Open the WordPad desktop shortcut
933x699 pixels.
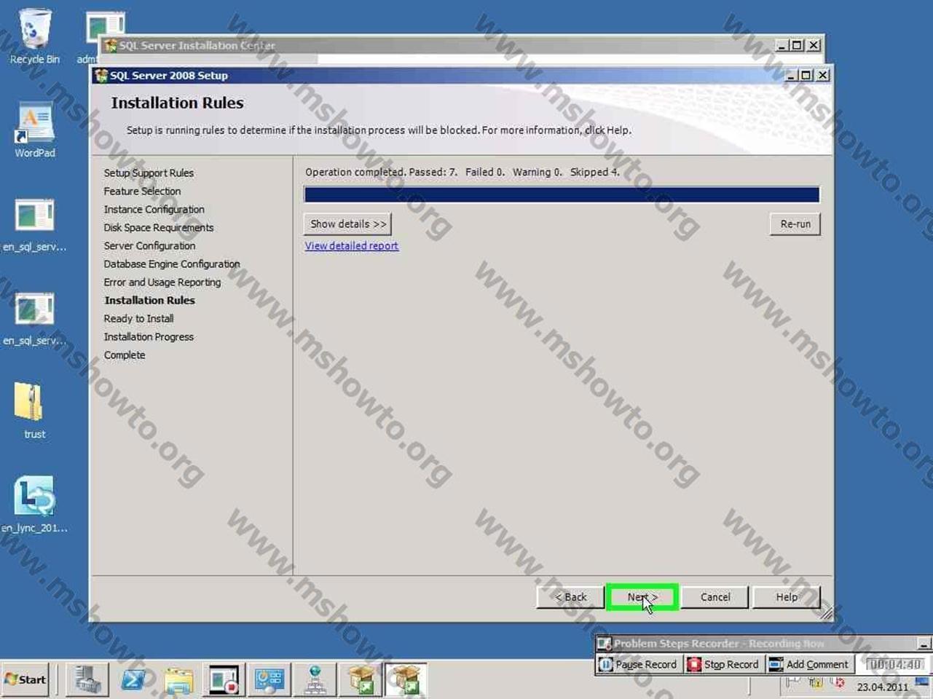pos(34,130)
